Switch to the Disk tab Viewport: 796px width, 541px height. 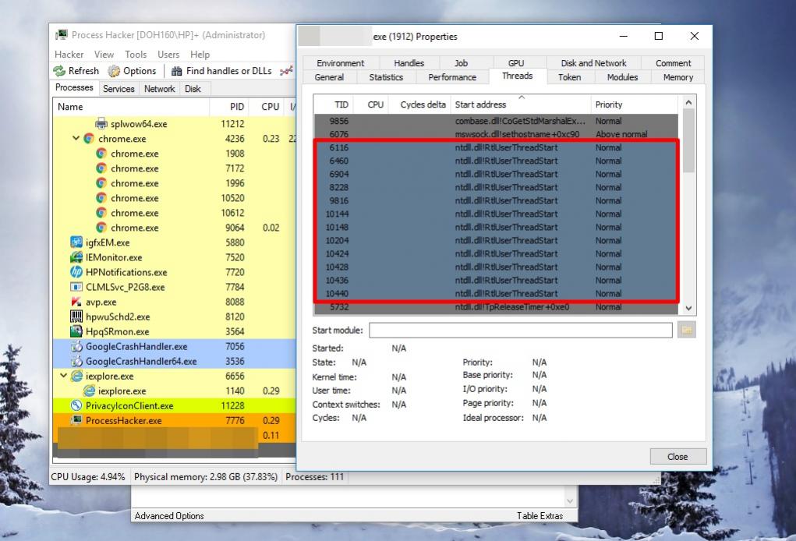point(193,89)
